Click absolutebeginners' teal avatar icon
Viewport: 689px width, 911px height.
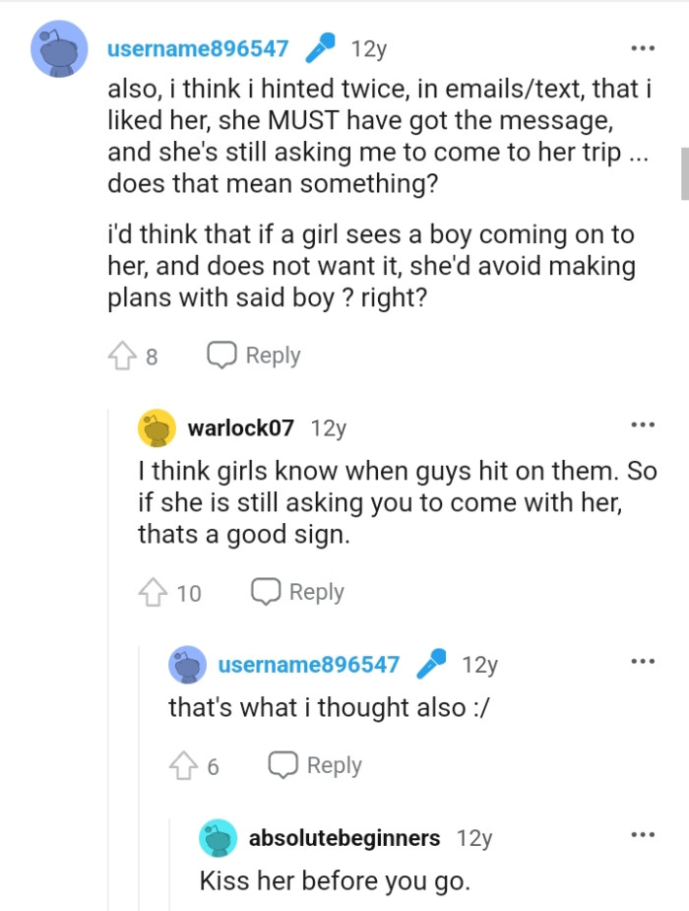tap(217, 838)
